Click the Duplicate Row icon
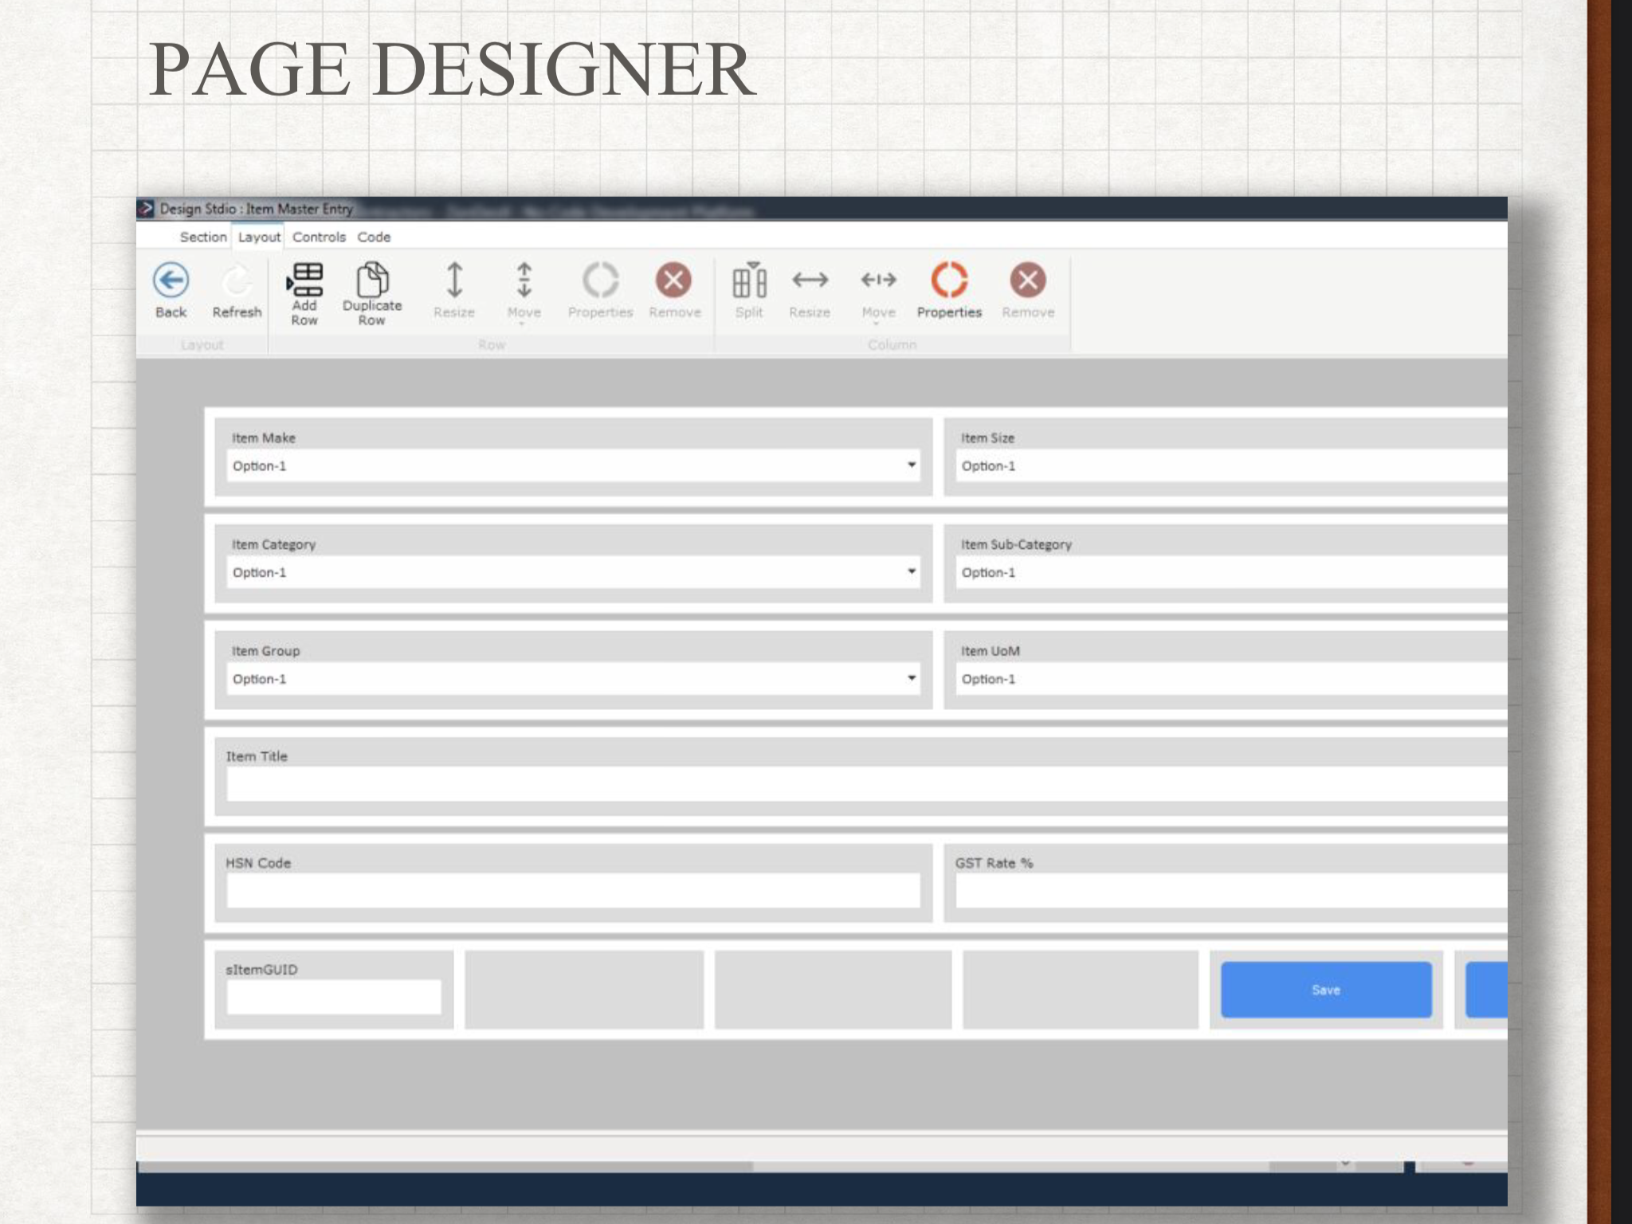The image size is (1632, 1224). [372, 280]
